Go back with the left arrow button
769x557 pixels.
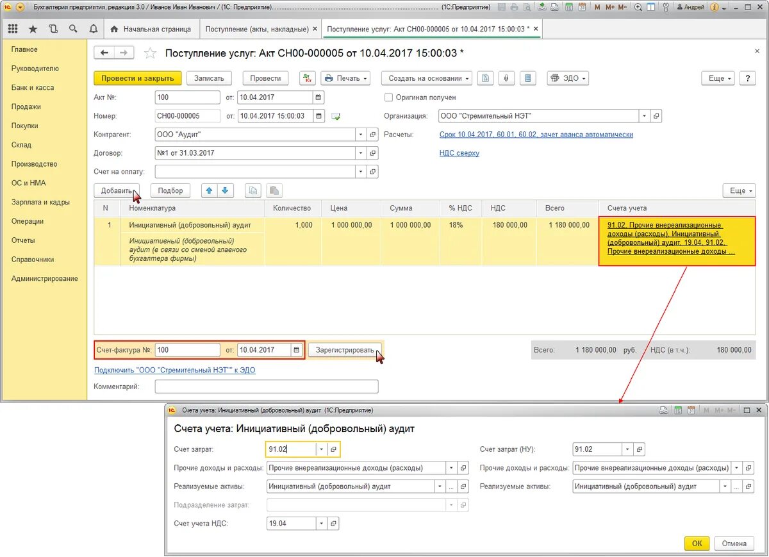coord(104,53)
